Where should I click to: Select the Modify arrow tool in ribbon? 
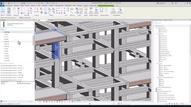3,10
